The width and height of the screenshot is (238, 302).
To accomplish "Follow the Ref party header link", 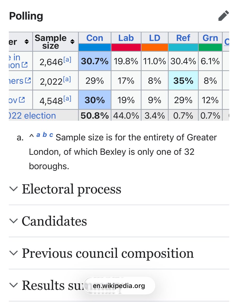I will [183, 38].
